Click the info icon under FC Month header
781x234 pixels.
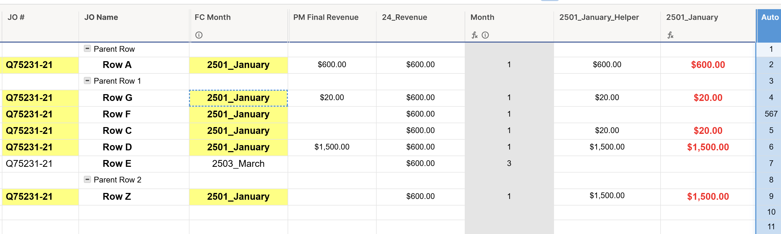pyautogui.click(x=199, y=35)
